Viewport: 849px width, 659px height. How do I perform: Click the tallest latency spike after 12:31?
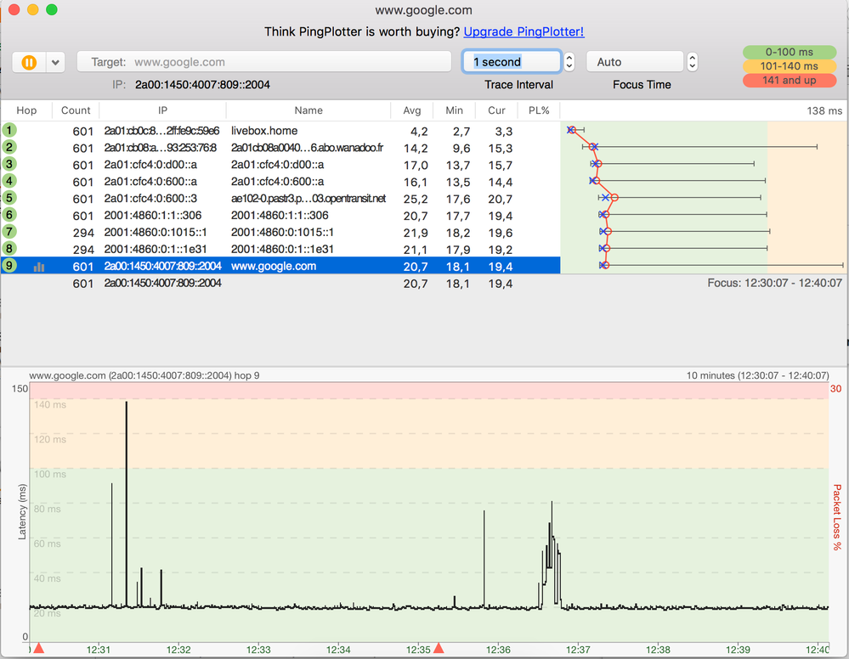[127, 504]
